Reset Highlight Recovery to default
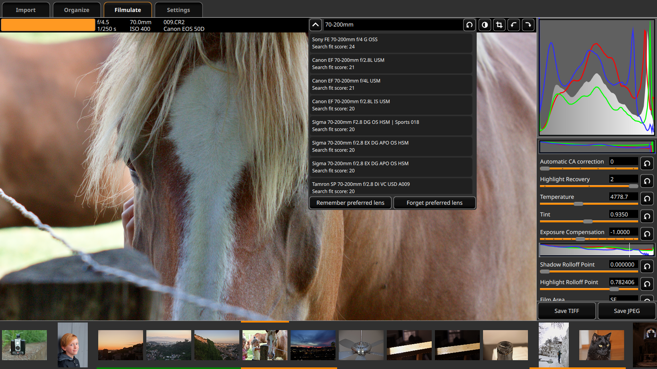 [x=647, y=181]
